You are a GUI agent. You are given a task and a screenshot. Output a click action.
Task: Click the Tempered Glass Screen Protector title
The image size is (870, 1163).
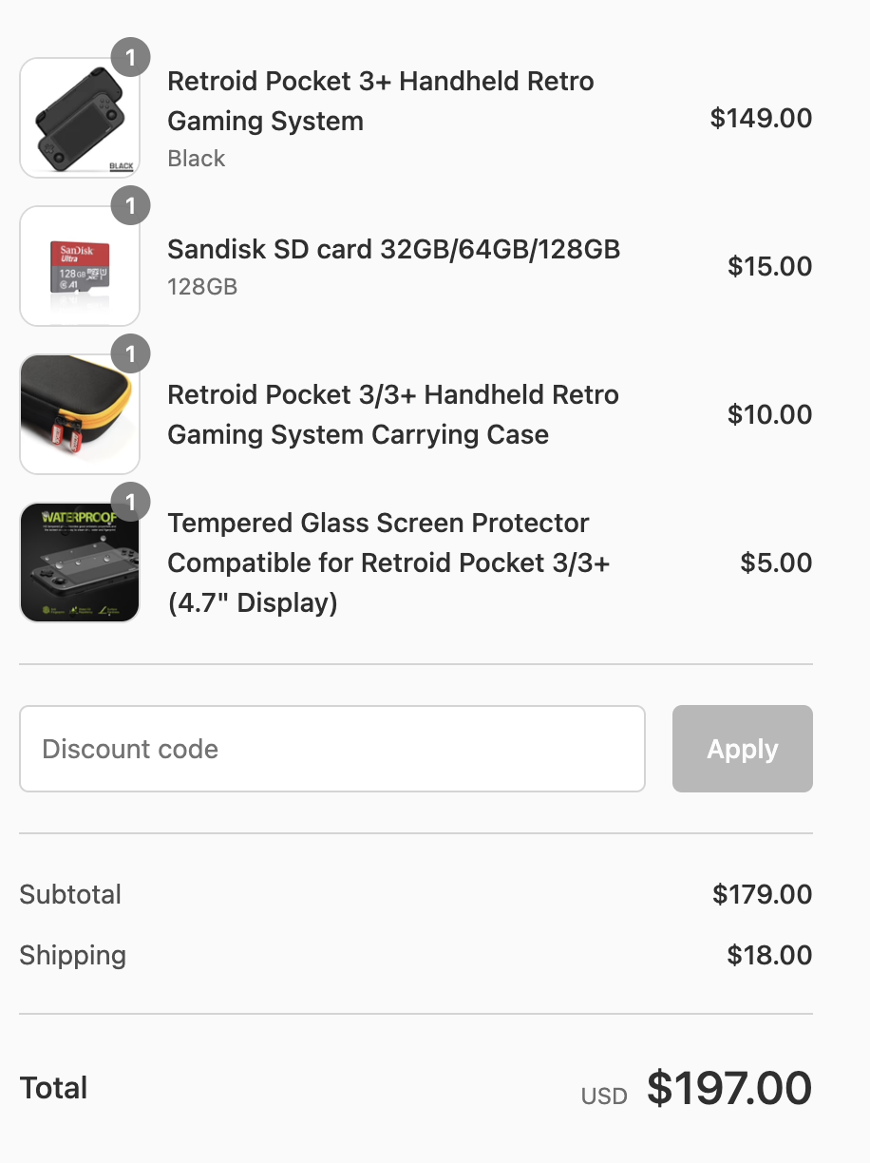point(388,562)
